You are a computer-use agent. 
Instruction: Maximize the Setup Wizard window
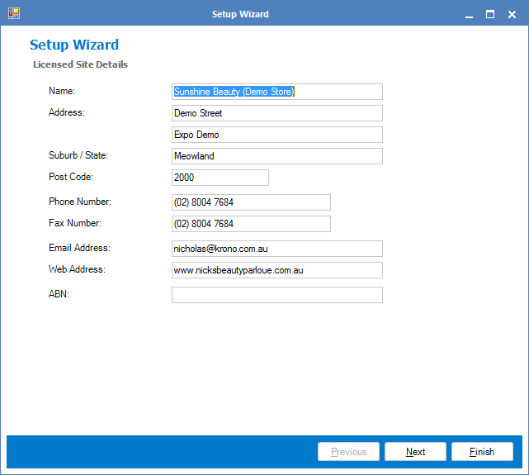tap(490, 14)
